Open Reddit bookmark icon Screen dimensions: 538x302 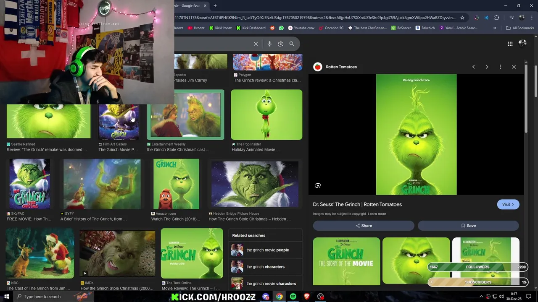click(272, 28)
